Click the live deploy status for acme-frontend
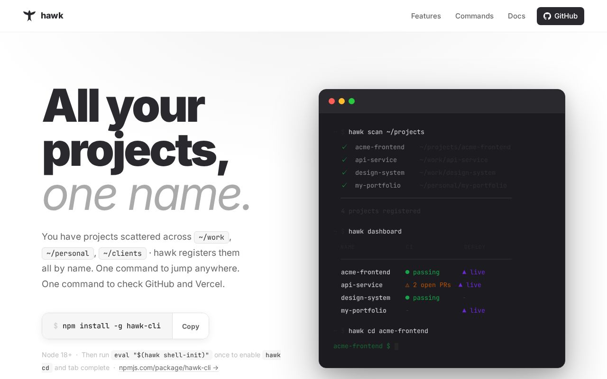The height and width of the screenshot is (379, 607). [x=474, y=272]
